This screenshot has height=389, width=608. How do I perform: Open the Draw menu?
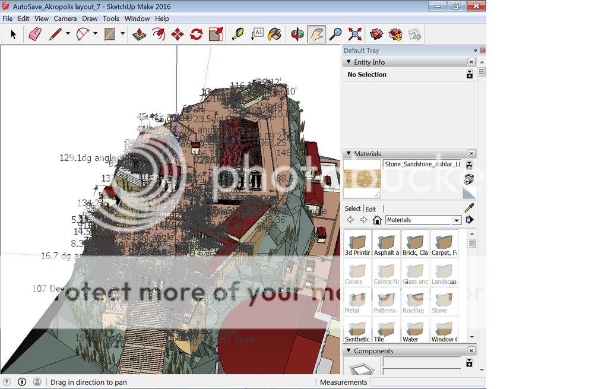coord(90,18)
